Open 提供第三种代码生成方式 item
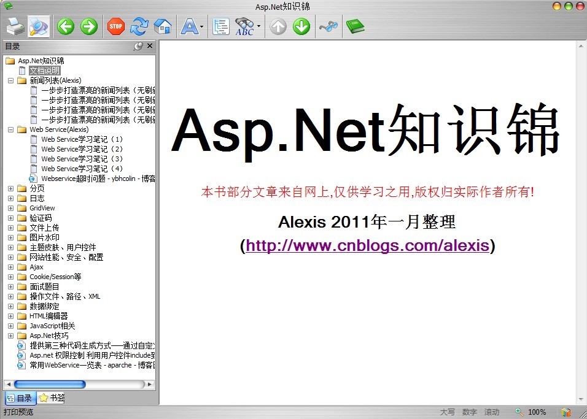Viewport: 587px width, 419px height. click(93, 345)
